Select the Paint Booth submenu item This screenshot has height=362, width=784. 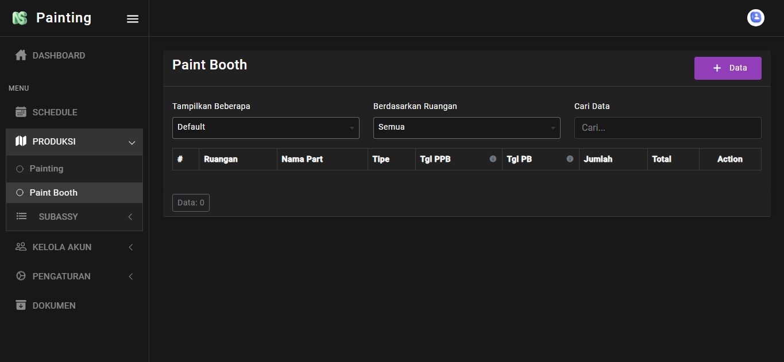coord(53,193)
